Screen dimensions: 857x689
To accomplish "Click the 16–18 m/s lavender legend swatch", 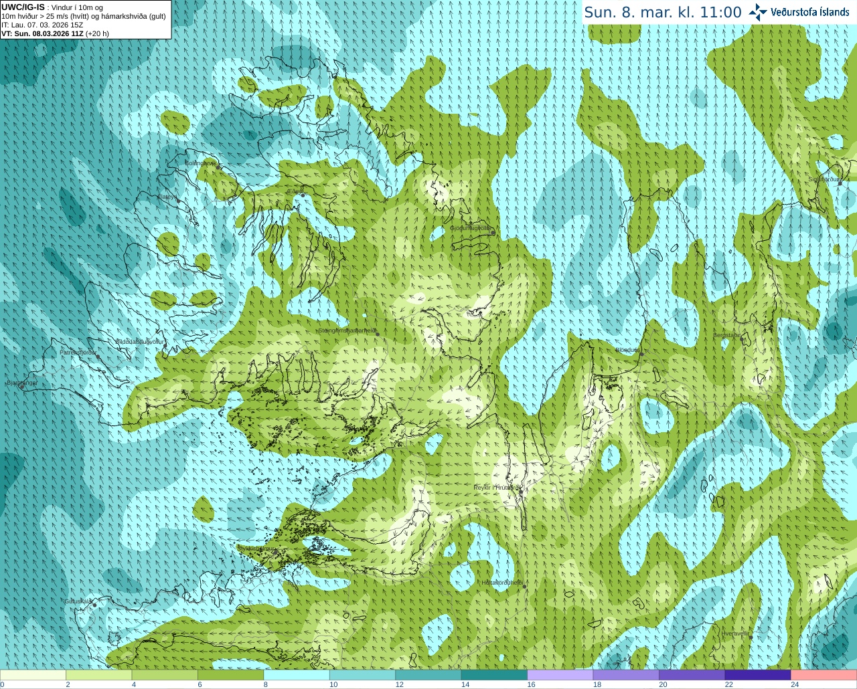I will pos(560,675).
